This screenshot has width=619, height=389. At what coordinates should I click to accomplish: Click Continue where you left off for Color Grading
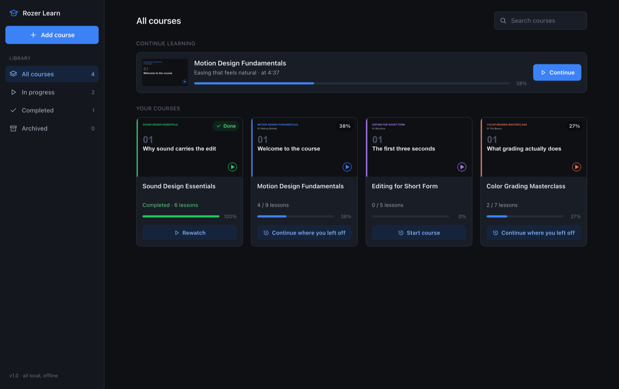(x=534, y=233)
